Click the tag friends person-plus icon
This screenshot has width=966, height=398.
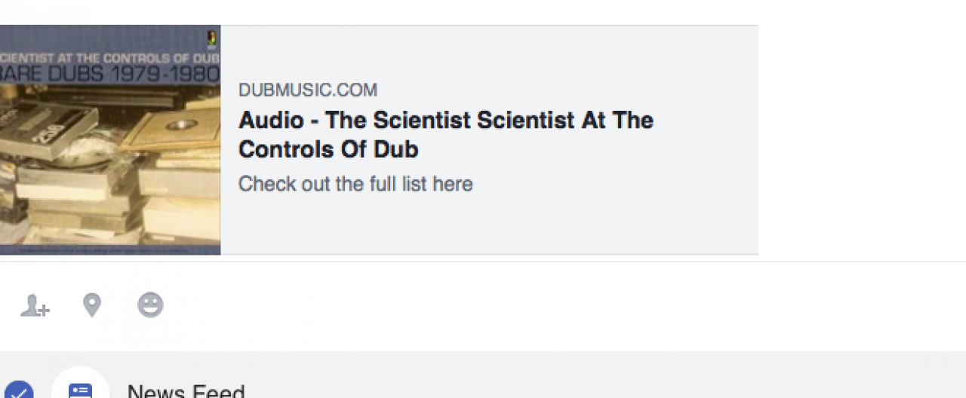click(x=34, y=305)
